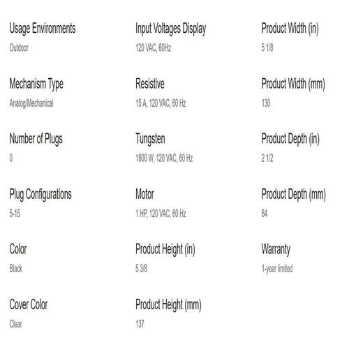This screenshot has width=349, height=349.
Task: Select the Analog/Mechanical value
Action: coord(31,103)
